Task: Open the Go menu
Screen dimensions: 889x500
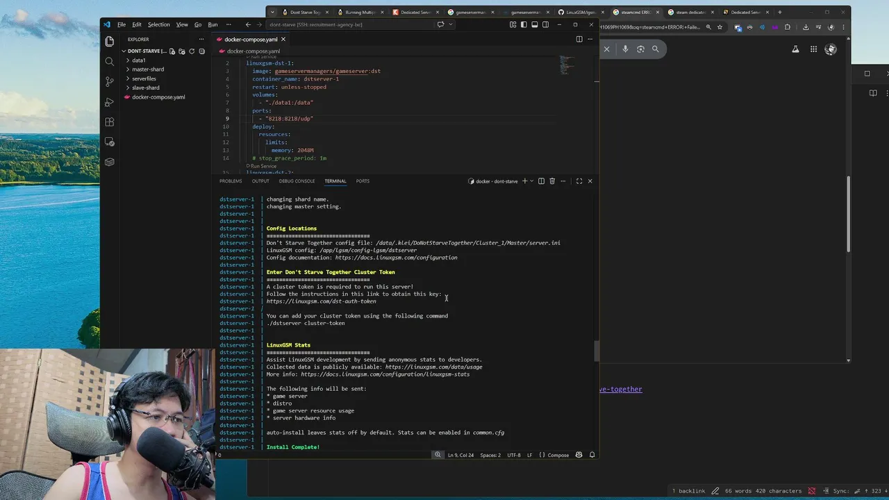Action: pyautogui.click(x=198, y=24)
